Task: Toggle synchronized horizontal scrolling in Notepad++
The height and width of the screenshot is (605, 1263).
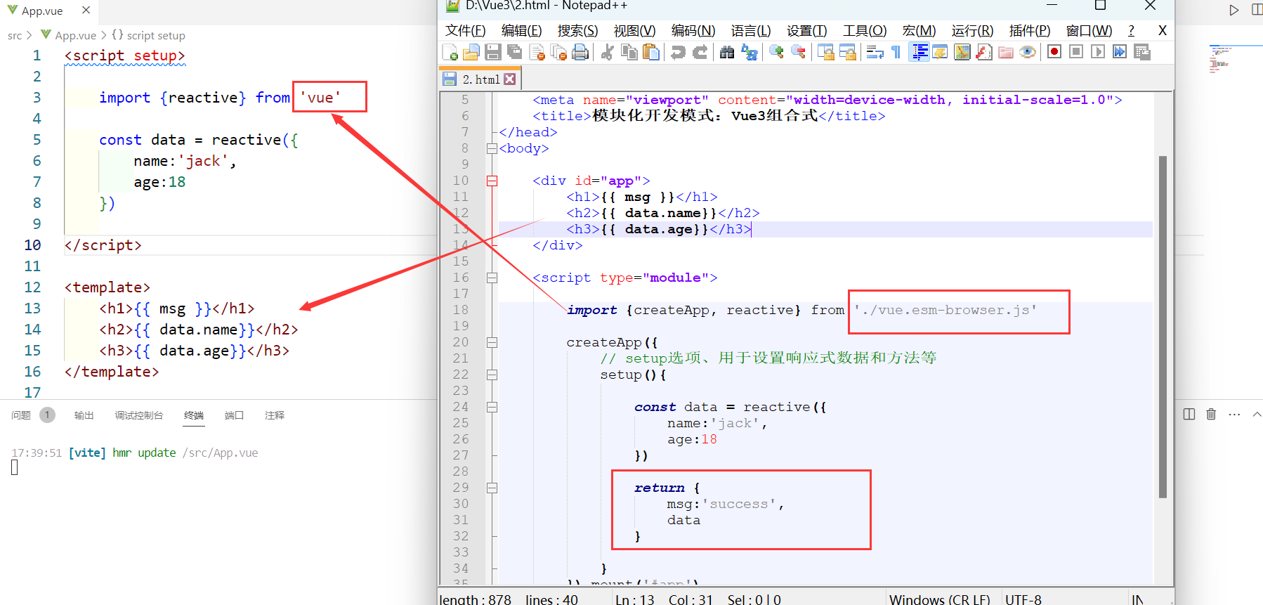Action: coord(848,52)
